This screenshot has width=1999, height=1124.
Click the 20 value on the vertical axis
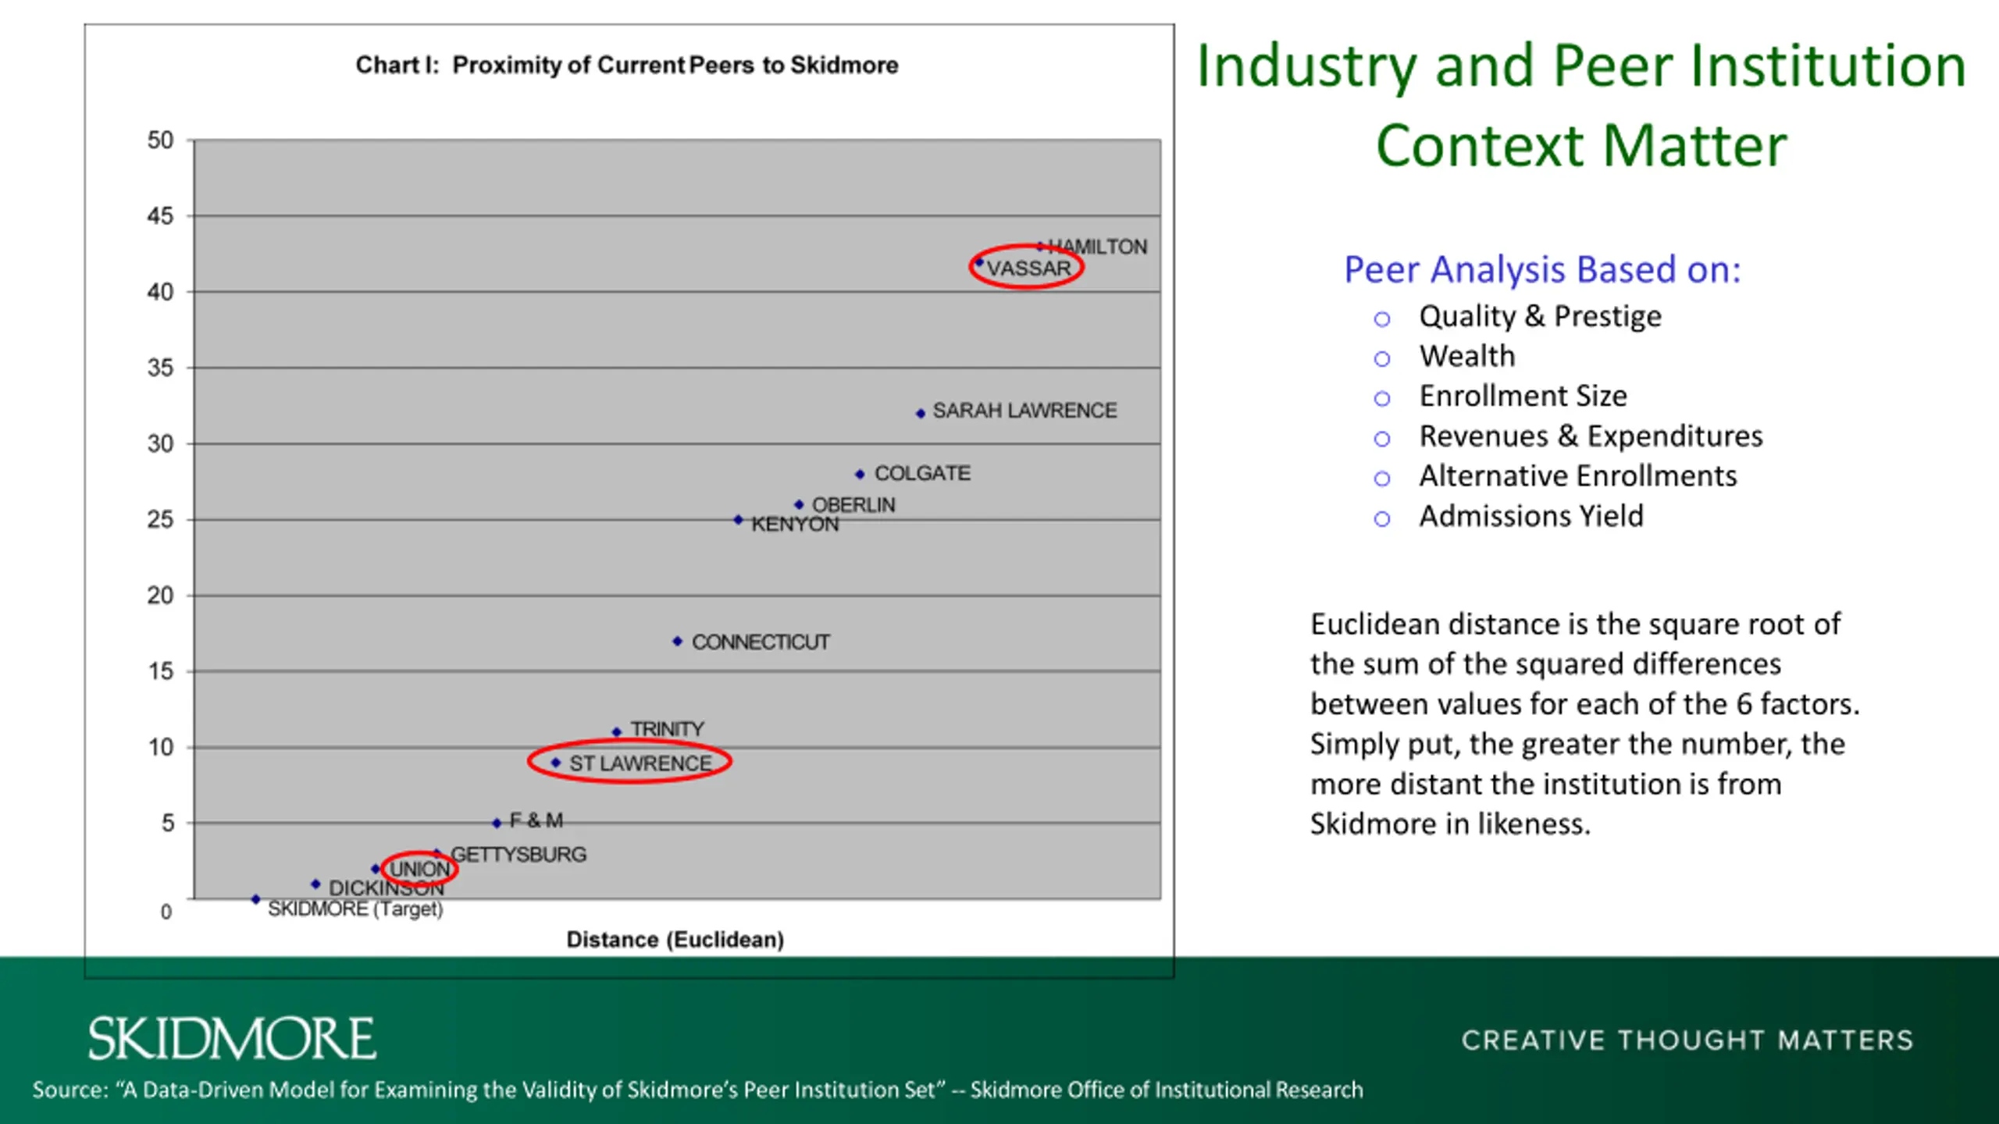[160, 596]
